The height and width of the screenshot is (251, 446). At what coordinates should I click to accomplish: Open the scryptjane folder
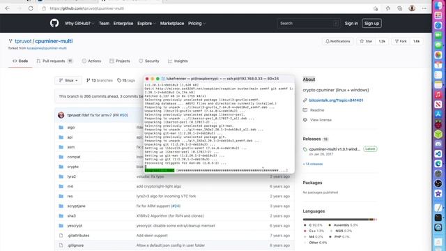[x=76, y=206]
